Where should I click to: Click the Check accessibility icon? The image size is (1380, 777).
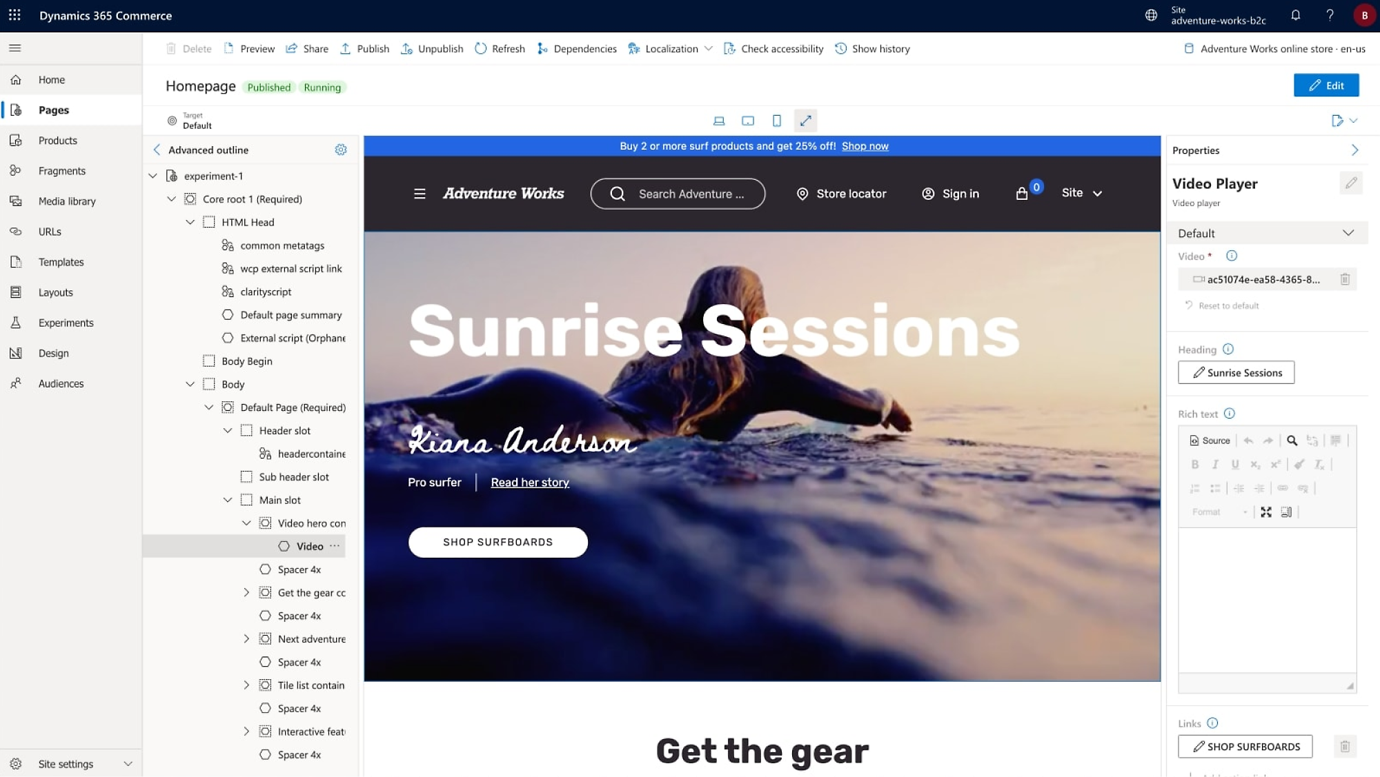tap(729, 48)
